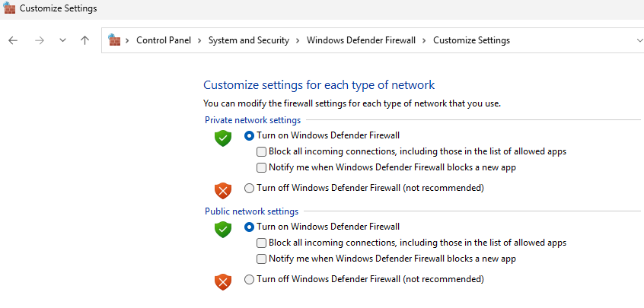Image resolution: width=644 pixels, height=308 pixels.
Task: Open Control Panel breadcrumb
Action: pyautogui.click(x=164, y=40)
